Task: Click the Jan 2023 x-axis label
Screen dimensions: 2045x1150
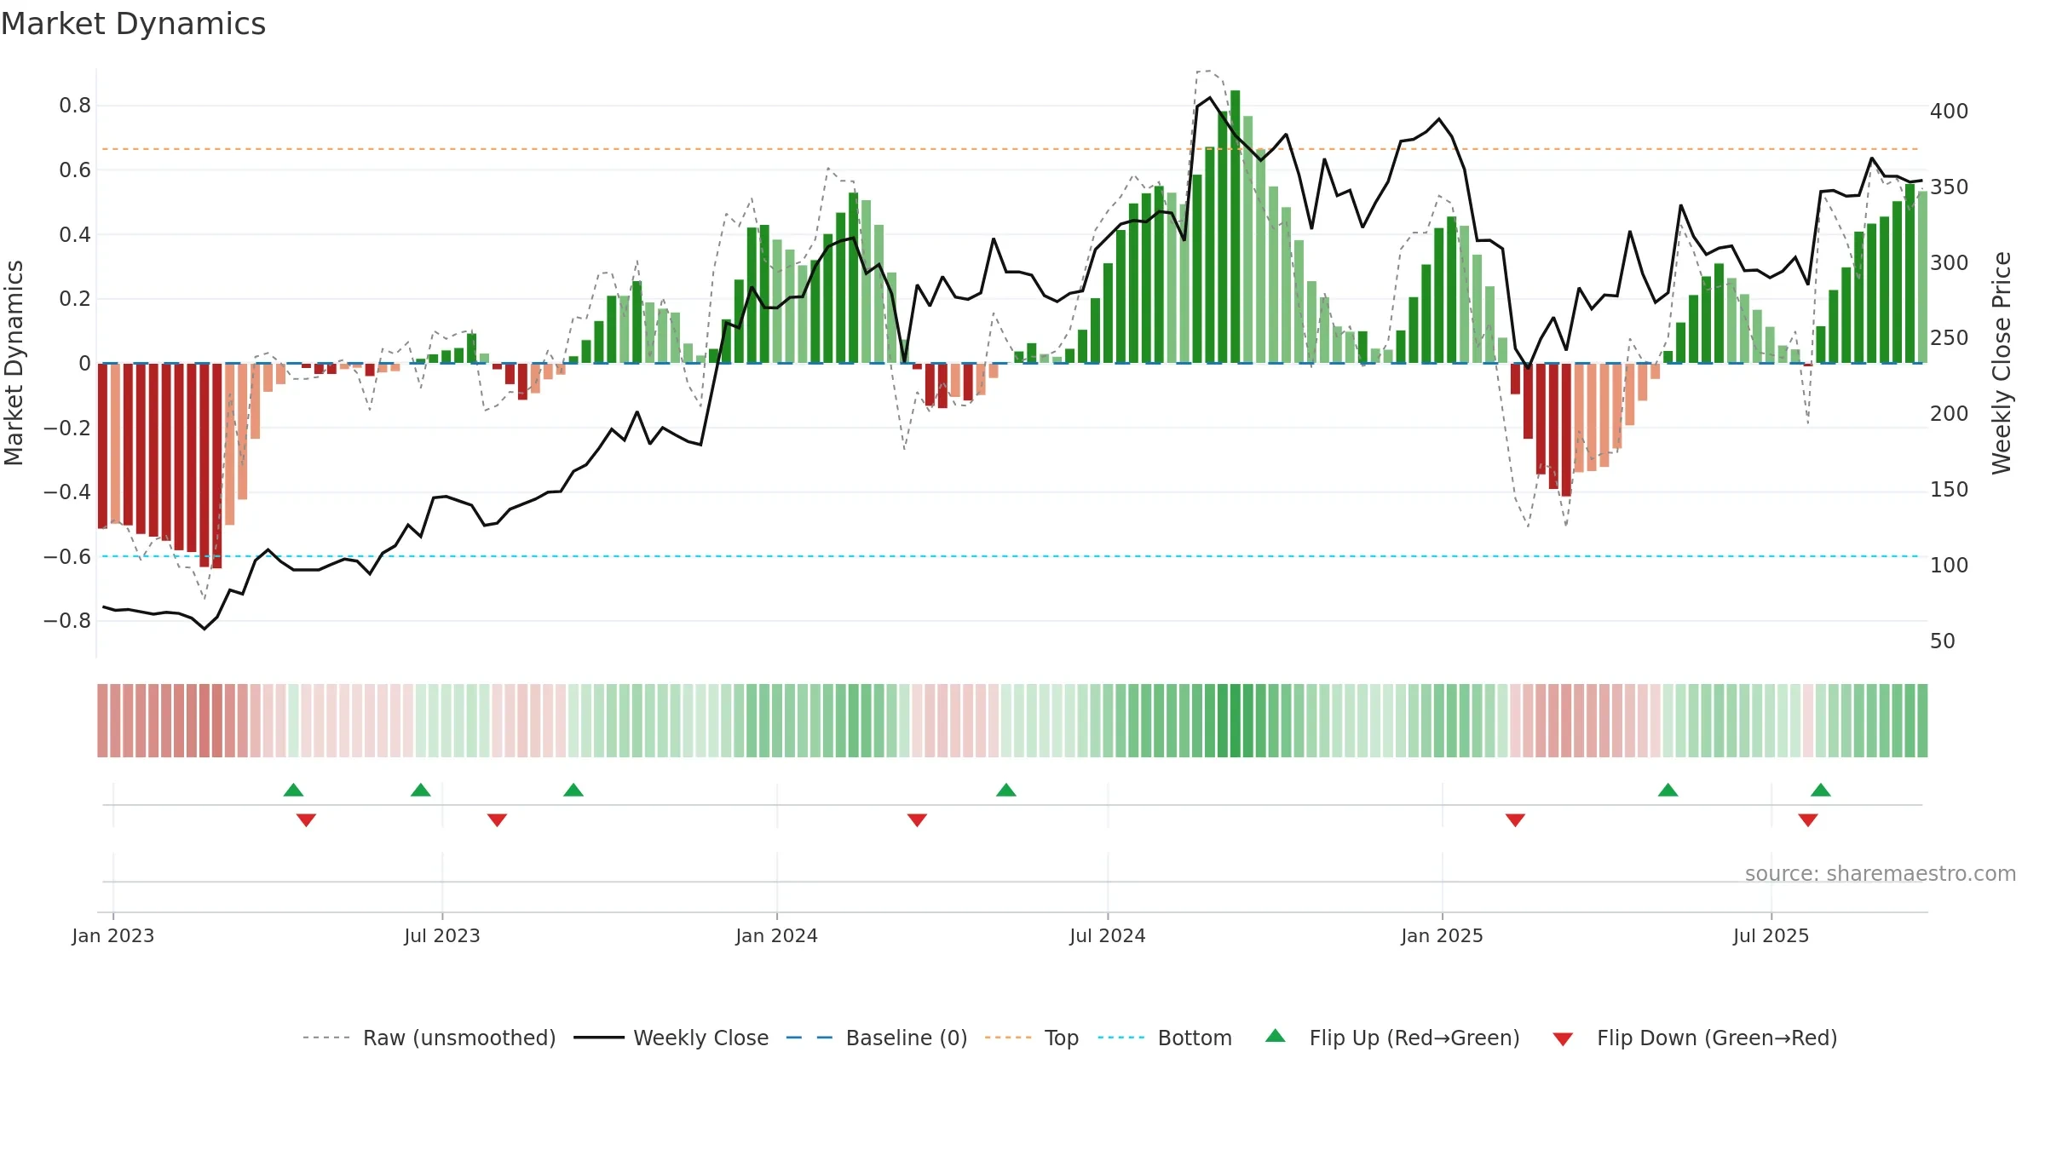Action: coord(113,935)
